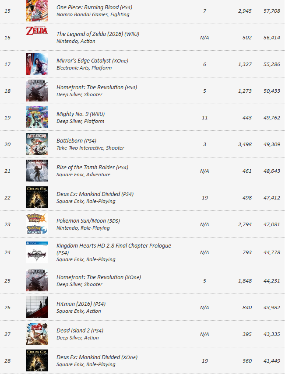Open the Homefront: The Revolution (XOne) link
285x374 pixels.
tap(99, 277)
